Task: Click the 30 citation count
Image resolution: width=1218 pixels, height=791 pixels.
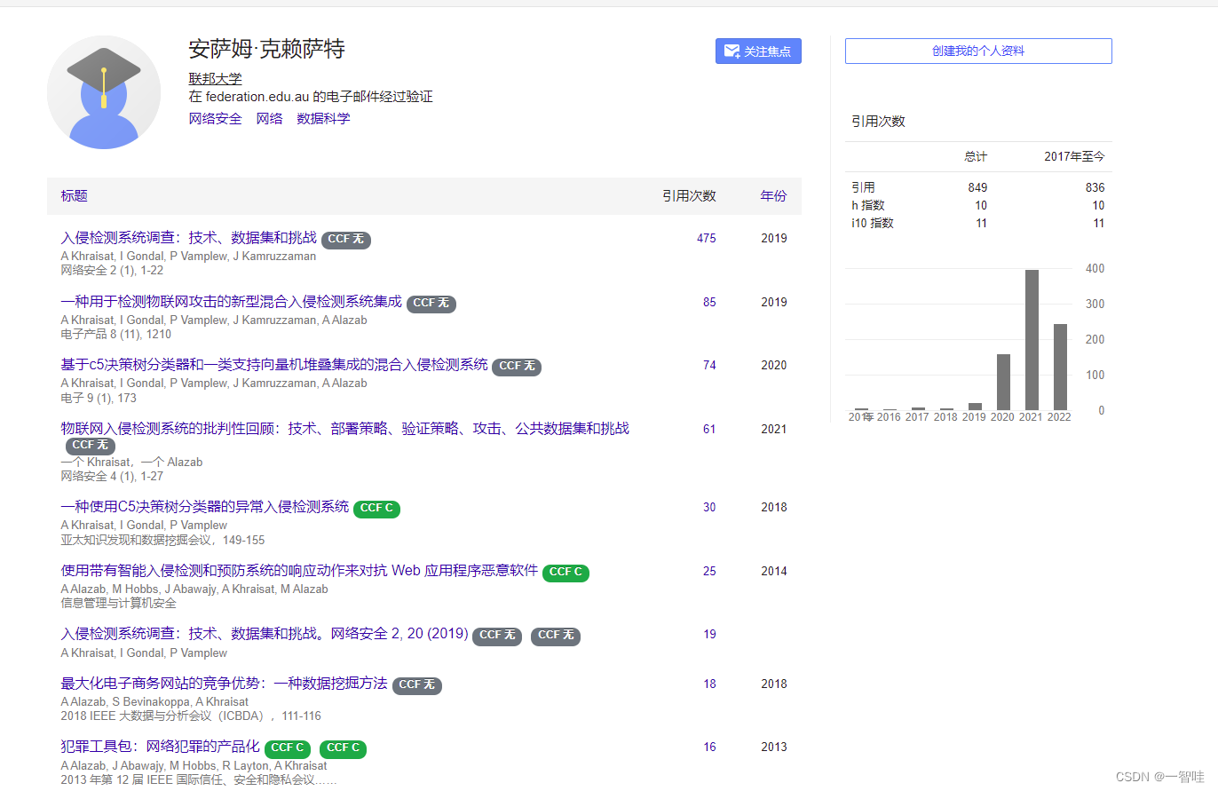Action: coord(709,508)
